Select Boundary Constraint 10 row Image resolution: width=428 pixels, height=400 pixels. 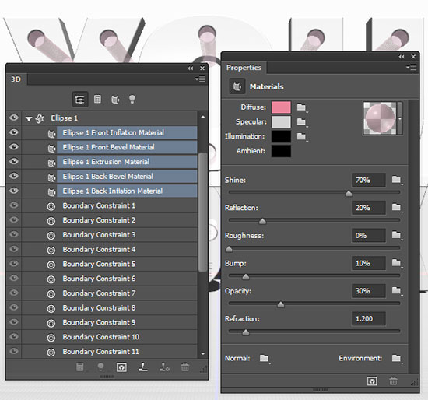point(109,337)
